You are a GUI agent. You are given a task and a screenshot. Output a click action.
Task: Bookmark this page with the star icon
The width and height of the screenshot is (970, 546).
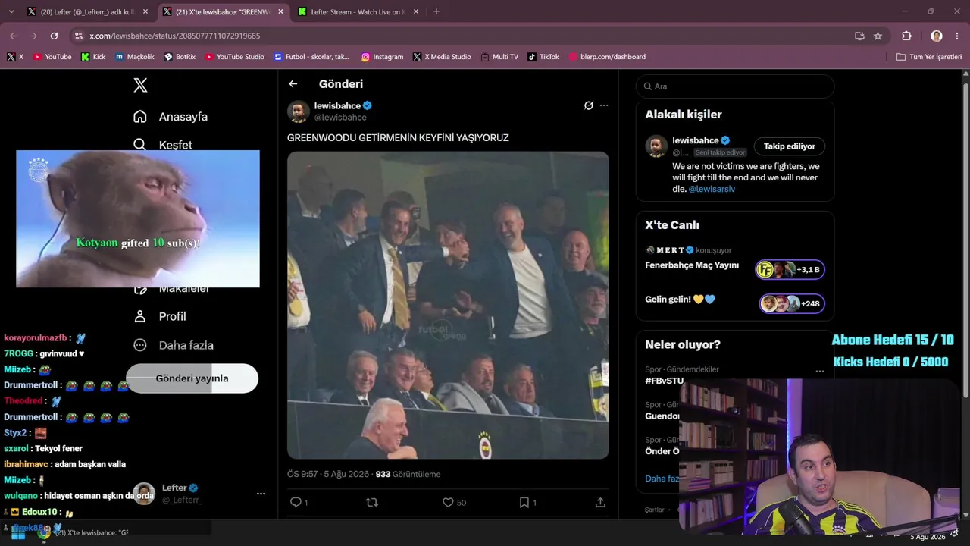pos(878,36)
